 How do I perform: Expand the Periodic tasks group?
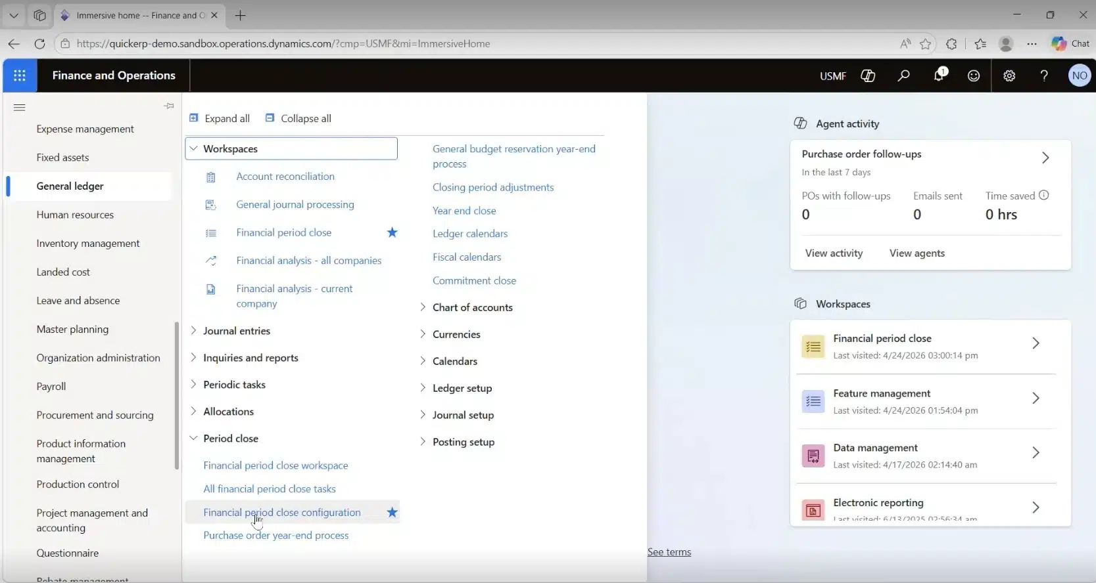pyautogui.click(x=193, y=384)
